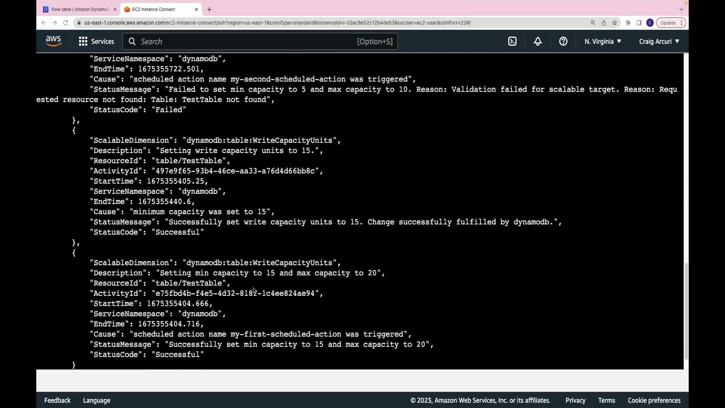Image resolution: width=725 pixels, height=408 pixels.
Task: Click the share page icon
Action: click(x=604, y=23)
